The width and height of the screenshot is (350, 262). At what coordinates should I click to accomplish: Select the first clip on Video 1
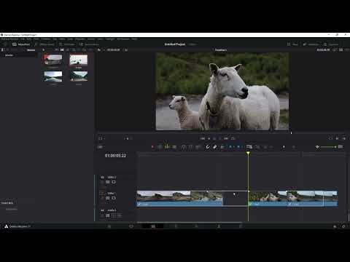coord(179,199)
